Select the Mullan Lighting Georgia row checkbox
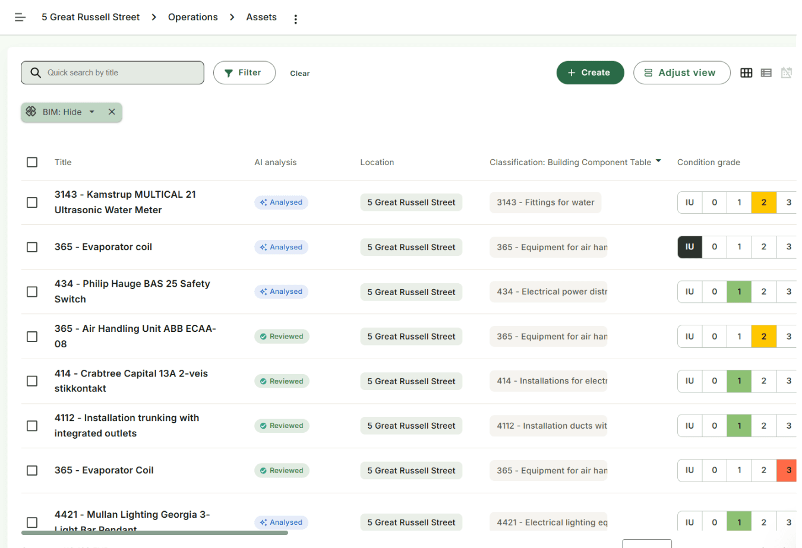This screenshot has height=548, width=802. [32, 522]
